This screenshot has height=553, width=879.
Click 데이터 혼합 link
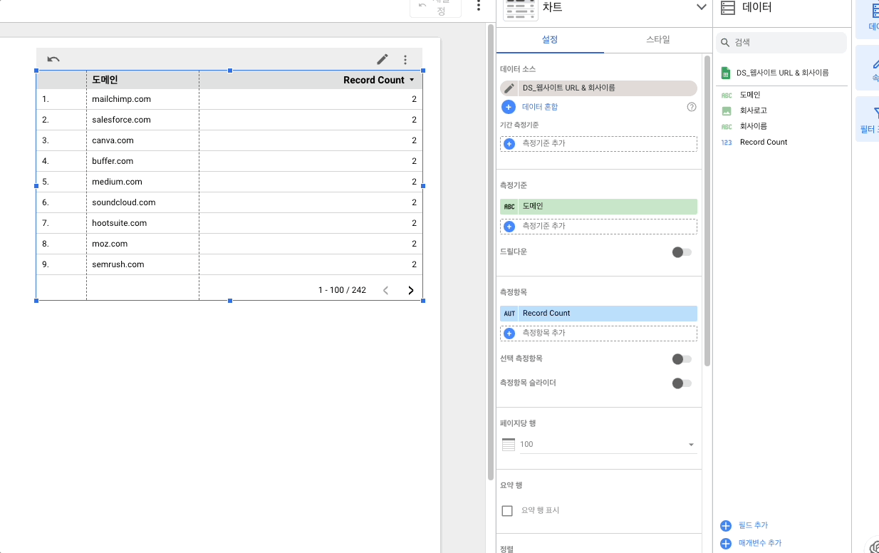(x=540, y=107)
